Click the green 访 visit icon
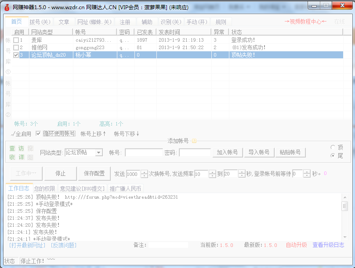Viewport: 355px width, 268px height. click(21, 148)
